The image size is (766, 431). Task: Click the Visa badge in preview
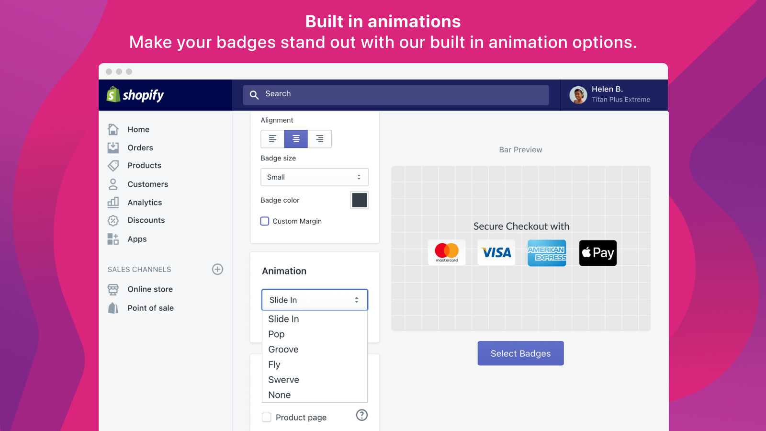coord(496,252)
